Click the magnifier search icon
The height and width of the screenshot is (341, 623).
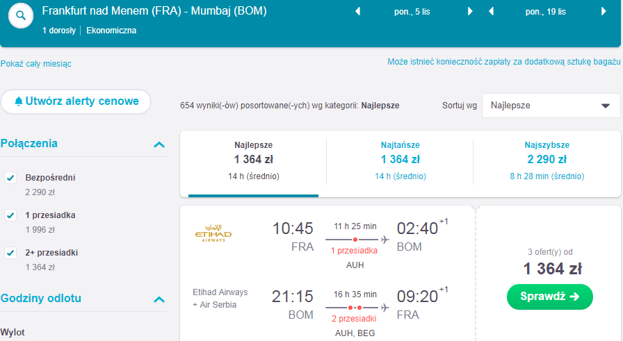(x=21, y=15)
